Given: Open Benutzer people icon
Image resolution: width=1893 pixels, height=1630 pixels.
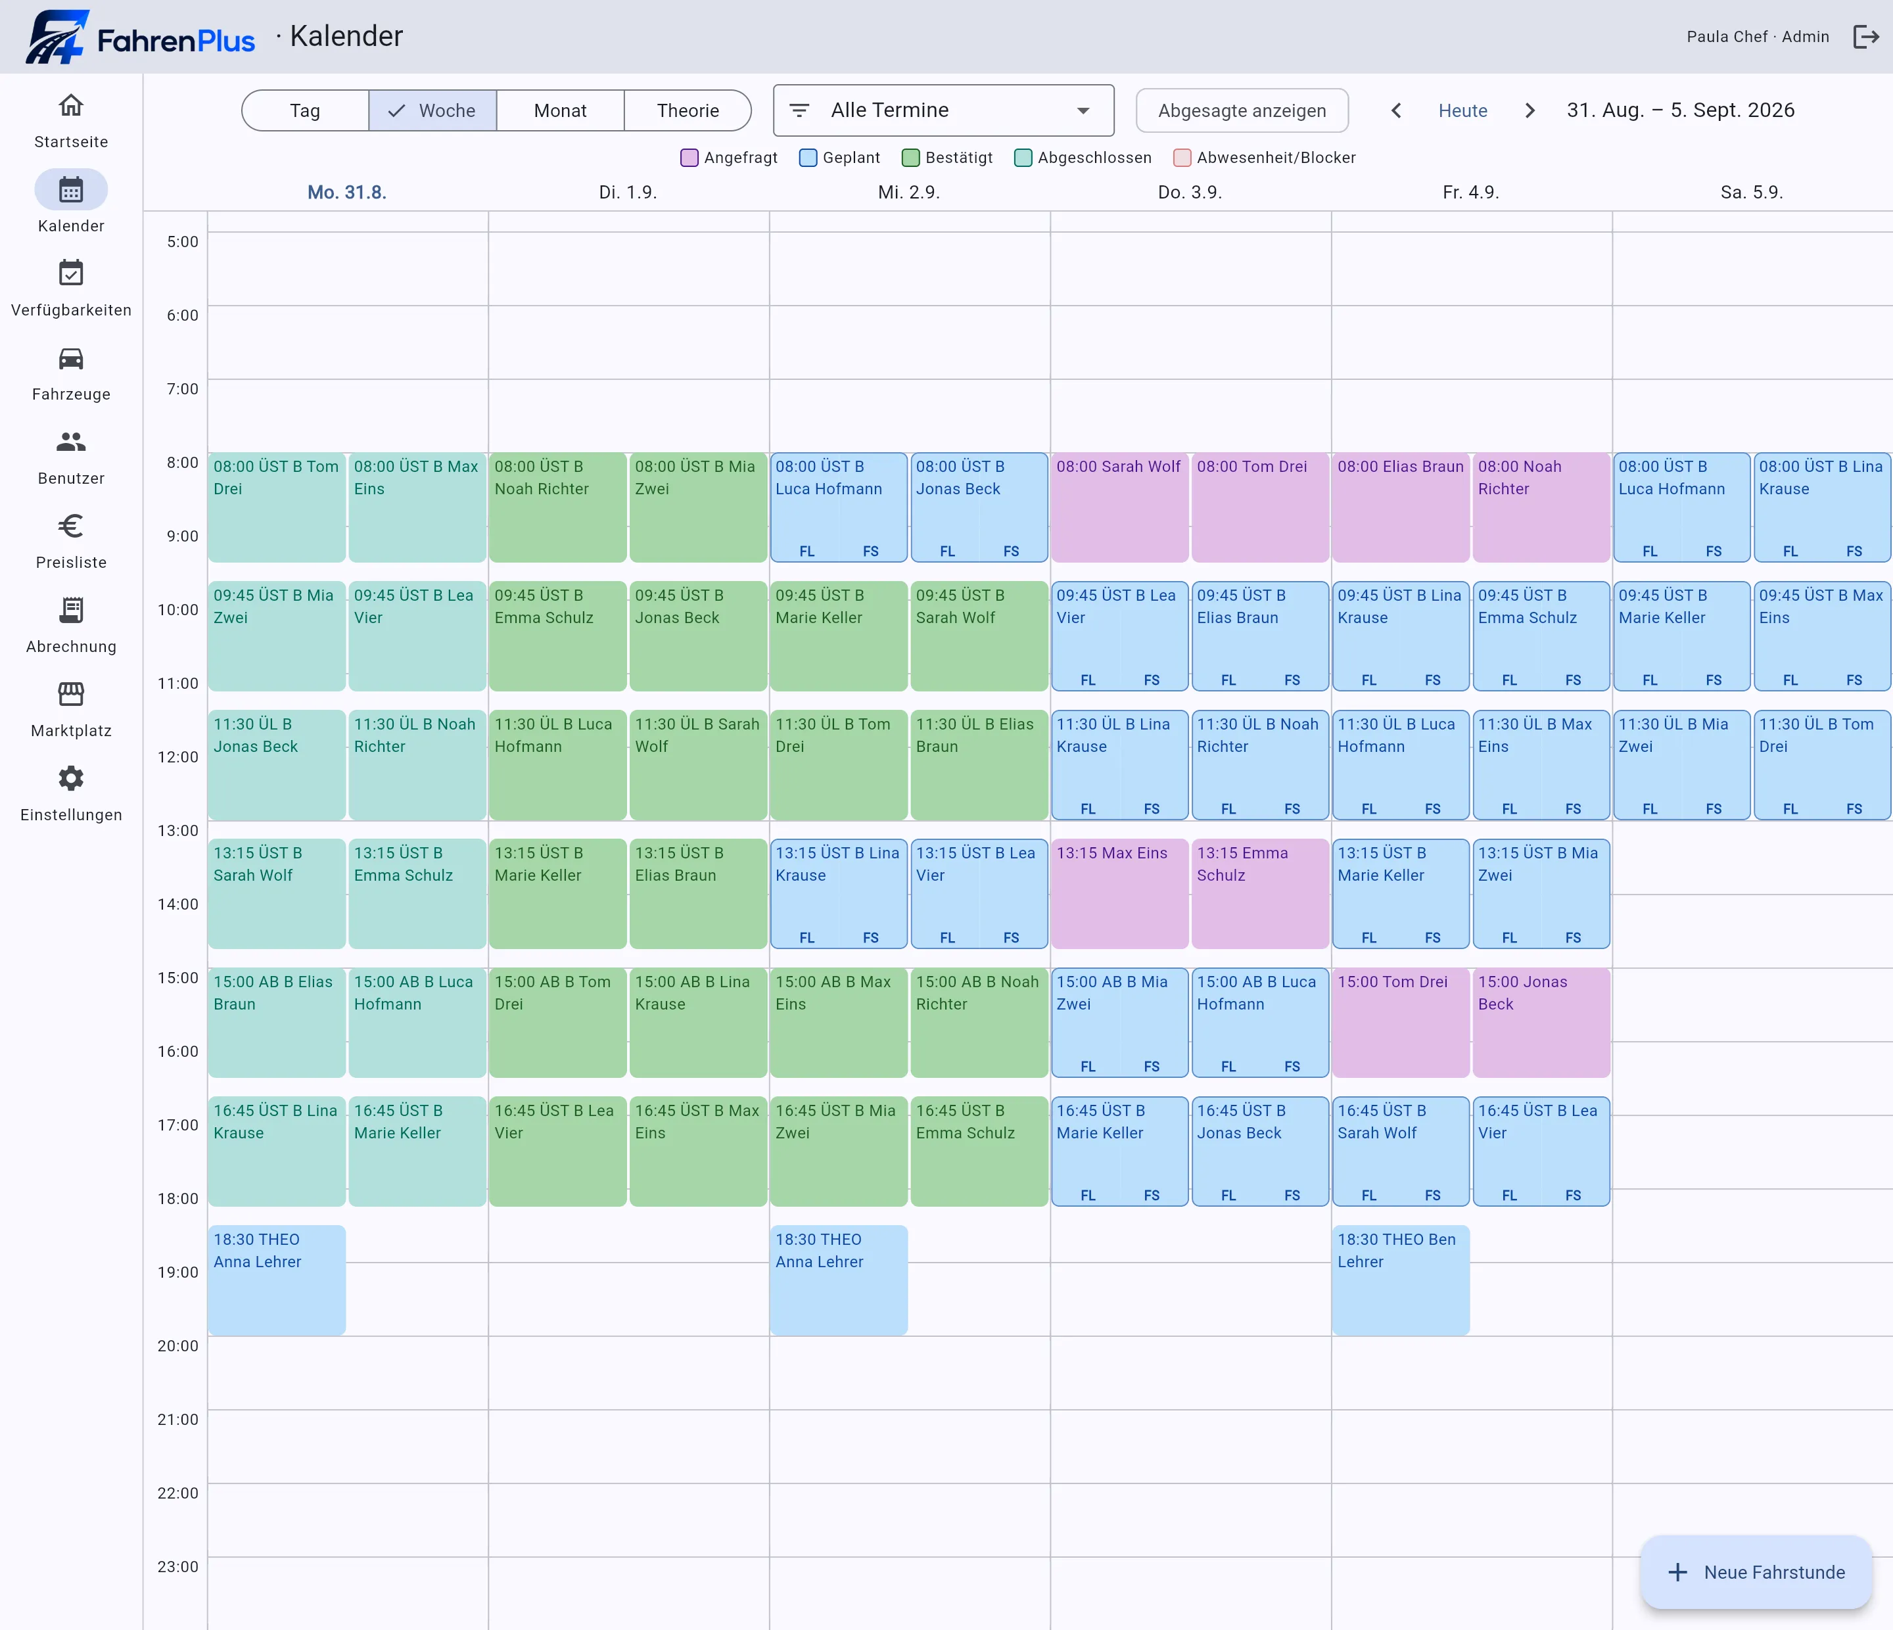Looking at the screenshot, I should point(71,442).
